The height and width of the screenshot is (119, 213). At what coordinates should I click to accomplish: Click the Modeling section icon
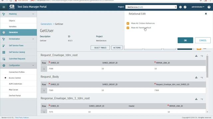click(x=4, y=14)
